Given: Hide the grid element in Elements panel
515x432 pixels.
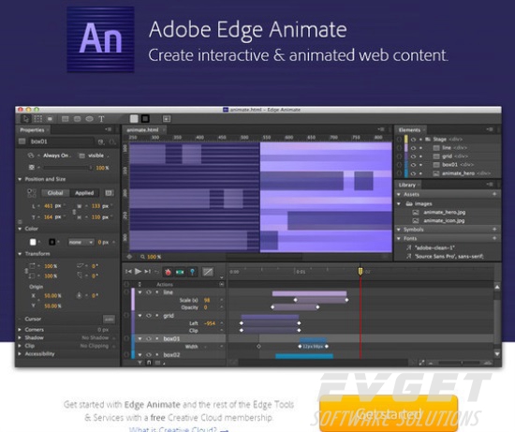Looking at the screenshot, I should tap(413, 156).
